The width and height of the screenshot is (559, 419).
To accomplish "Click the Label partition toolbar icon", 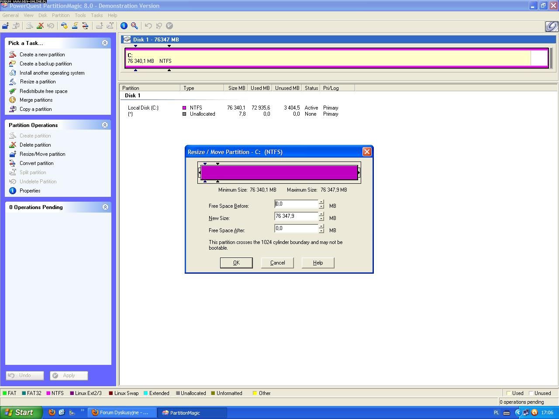I will click(x=64, y=26).
